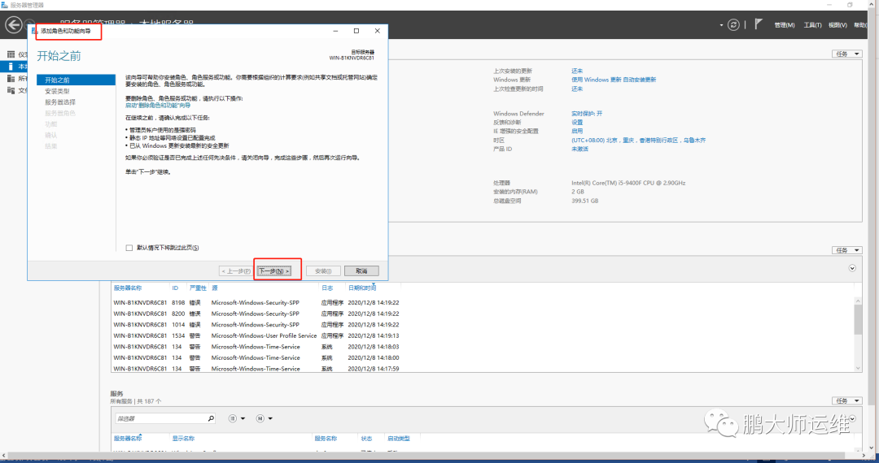Collapse the services section with circled chevron
This screenshot has height=463, width=879.
(852, 418)
